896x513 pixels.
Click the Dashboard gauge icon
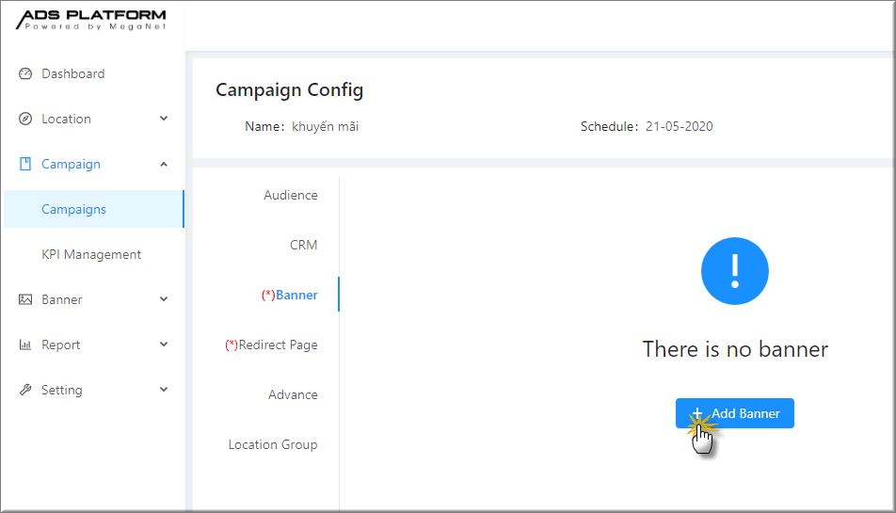(25, 73)
